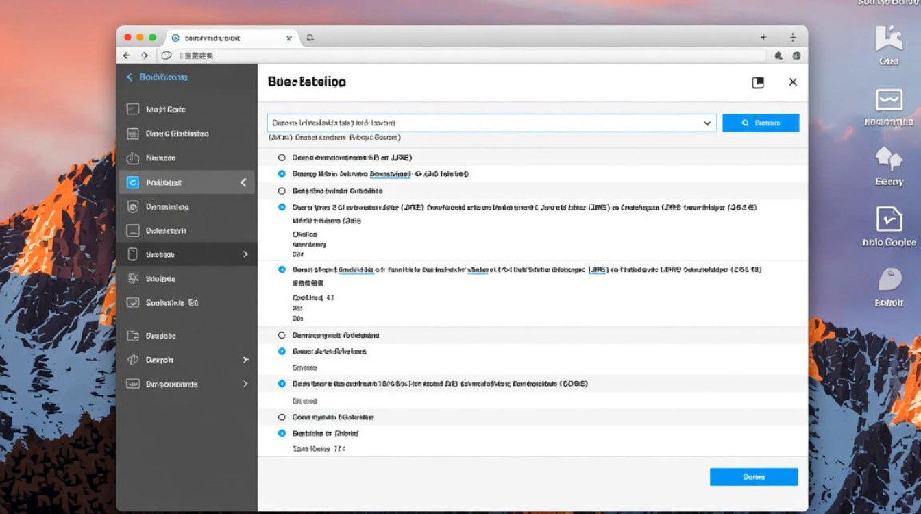This screenshot has height=514, width=921.
Task: Open the desktop document icon with a checkmark
Action: 889,220
